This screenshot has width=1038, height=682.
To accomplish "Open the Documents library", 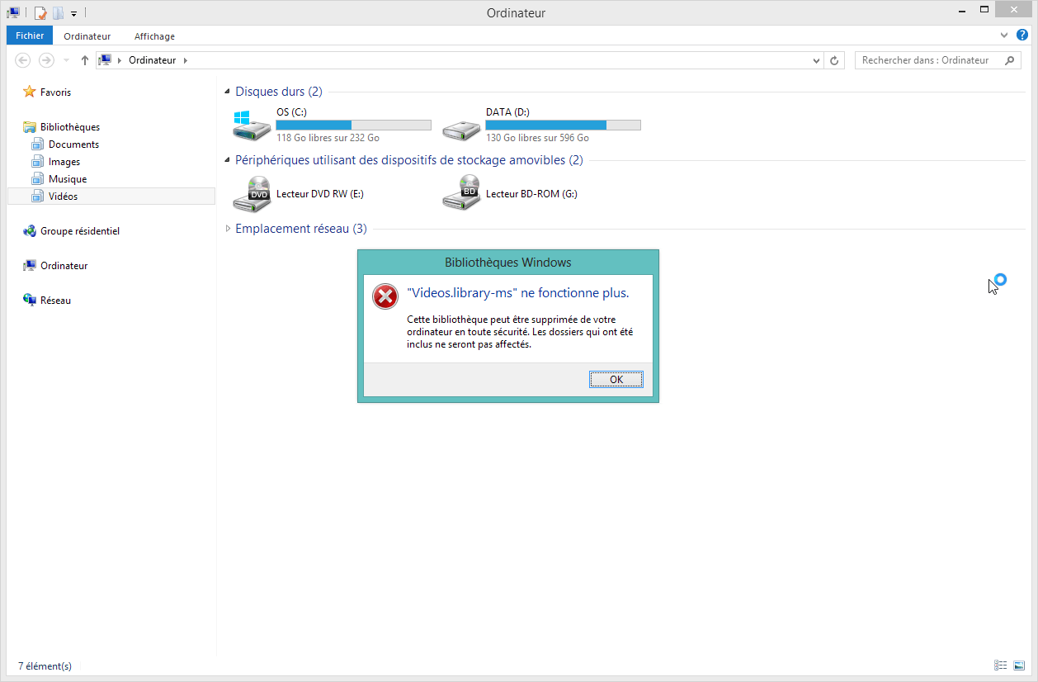I will [x=73, y=144].
